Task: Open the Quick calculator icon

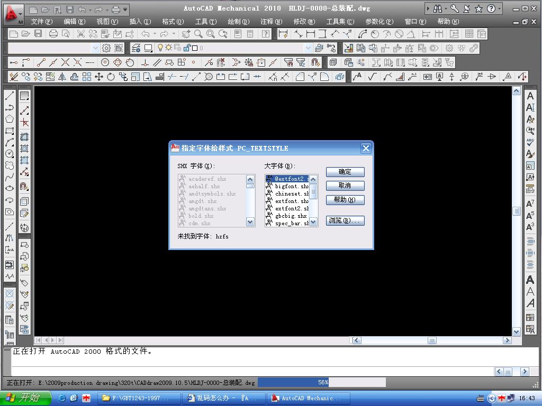Action: click(250, 34)
